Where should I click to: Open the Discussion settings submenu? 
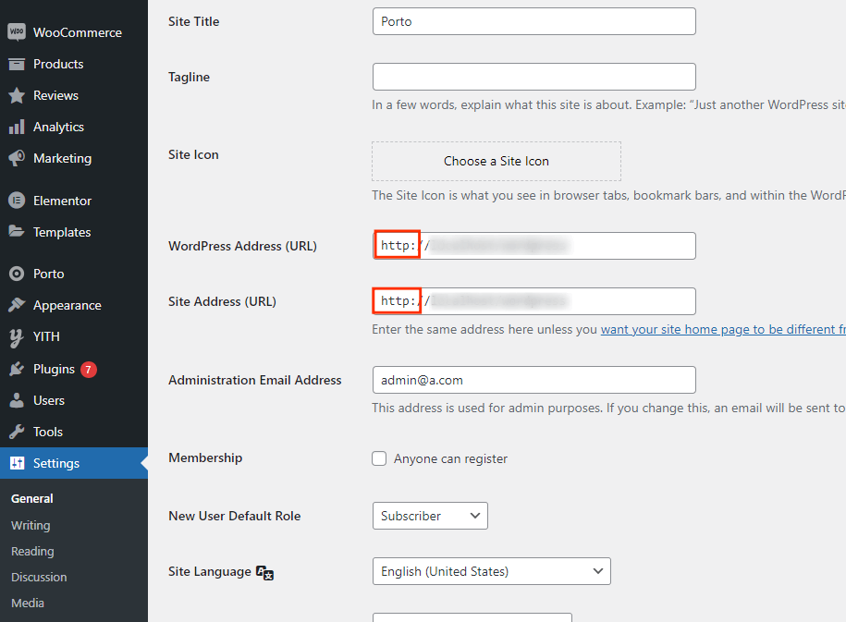[39, 577]
